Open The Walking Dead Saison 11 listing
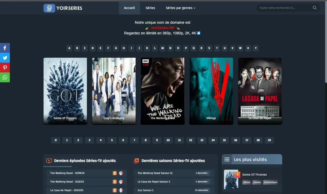Image resolution: width=327 pixels, height=194 pixels. pyautogui.click(x=155, y=173)
